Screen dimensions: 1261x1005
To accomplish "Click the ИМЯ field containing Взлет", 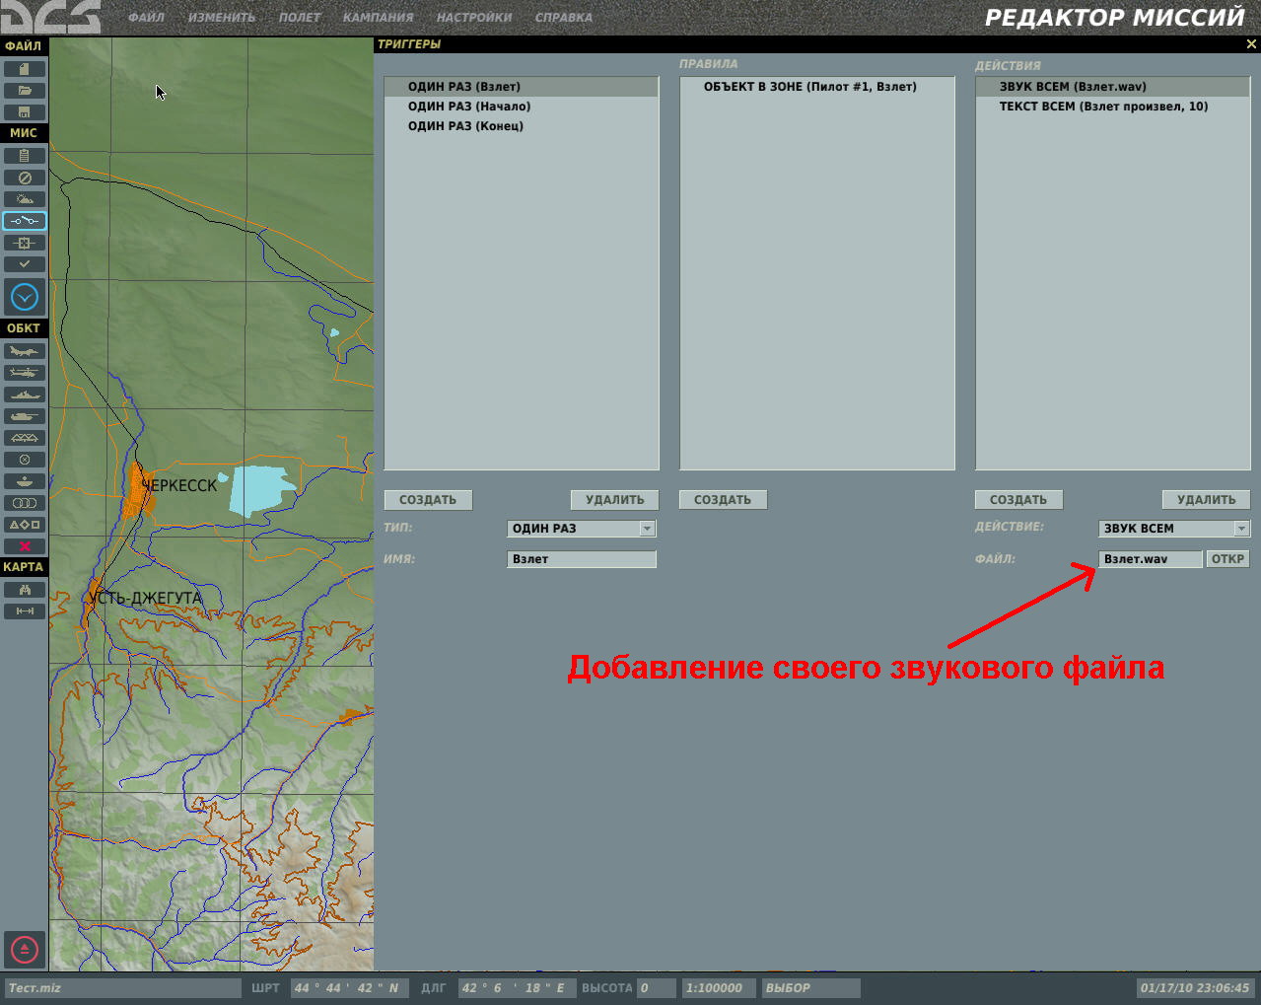I will 582,559.
